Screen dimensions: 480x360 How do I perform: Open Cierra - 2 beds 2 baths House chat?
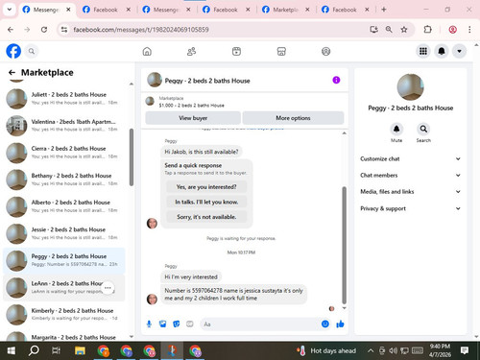[64, 153]
